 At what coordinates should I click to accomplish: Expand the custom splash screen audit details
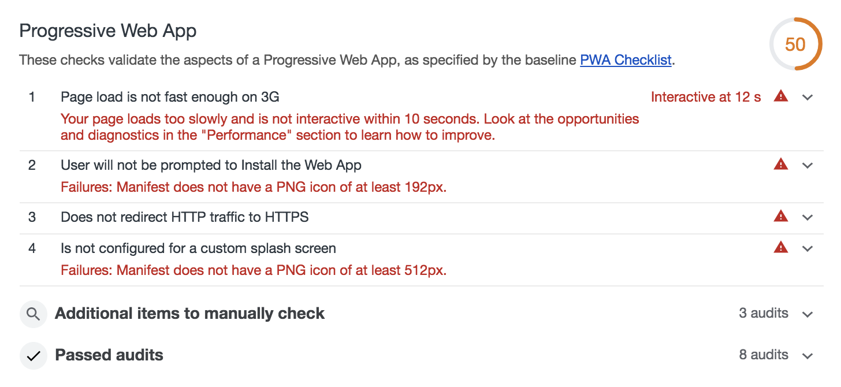coord(807,248)
